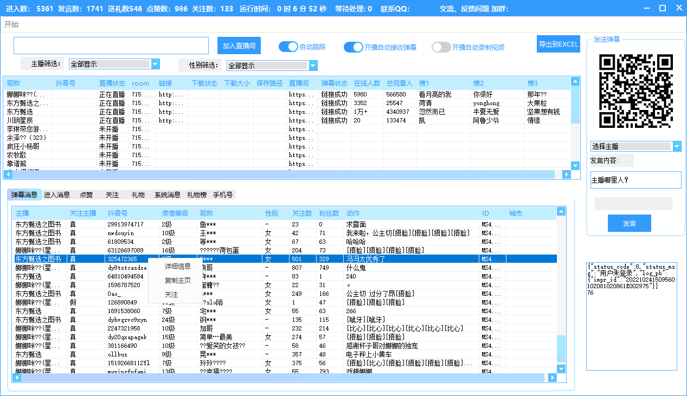
Task: Click the 加入直播间 button
Action: point(239,46)
